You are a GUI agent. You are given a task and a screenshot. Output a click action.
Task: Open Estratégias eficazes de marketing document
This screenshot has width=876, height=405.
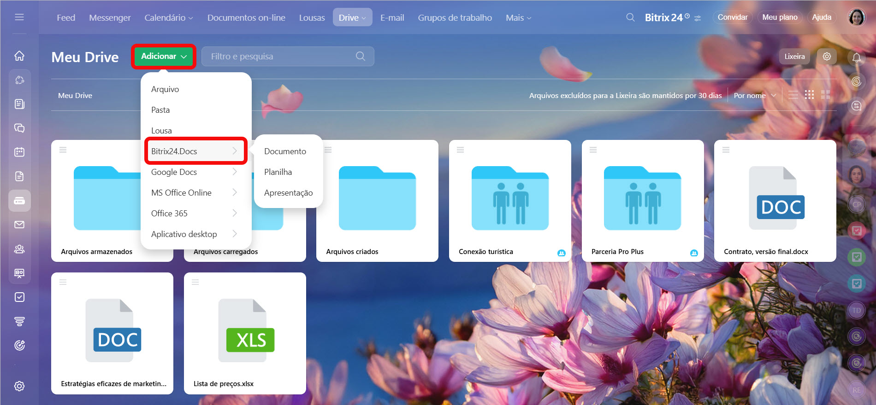[x=112, y=333]
